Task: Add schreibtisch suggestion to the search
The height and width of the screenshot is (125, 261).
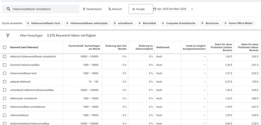Action: (124, 23)
